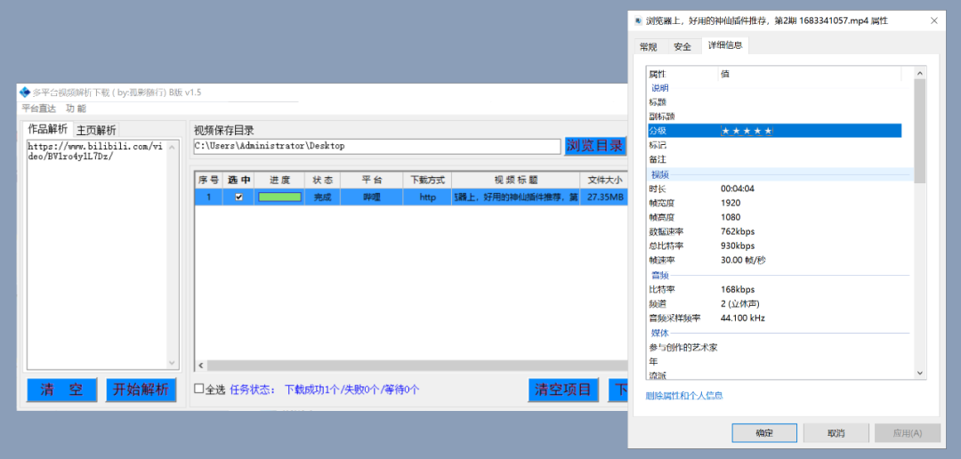Click the 27.35MB file size cell

click(604, 197)
